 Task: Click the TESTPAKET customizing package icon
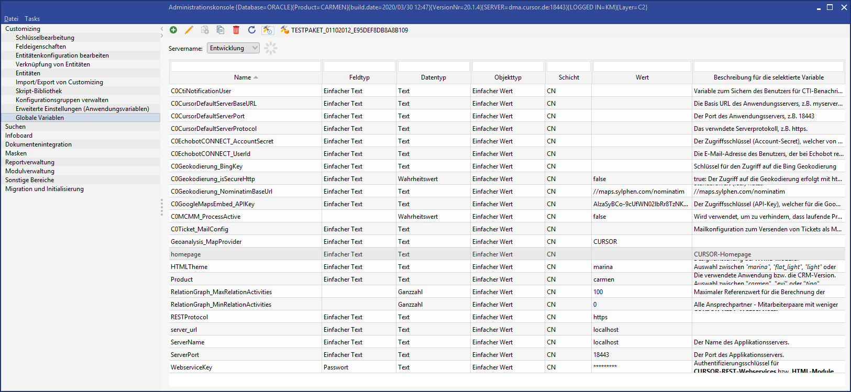click(284, 30)
